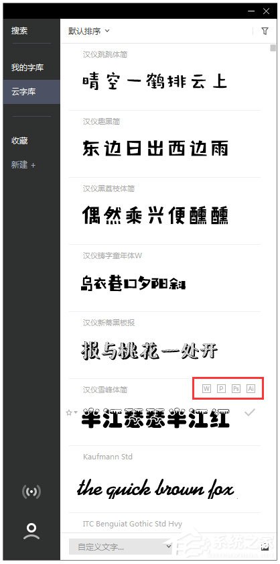Select the Kaufmann Std font preview
The height and width of the screenshot is (564, 280).
coord(155,489)
